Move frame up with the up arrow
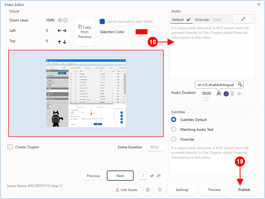The width and height of the screenshot is (265, 199). (60, 42)
